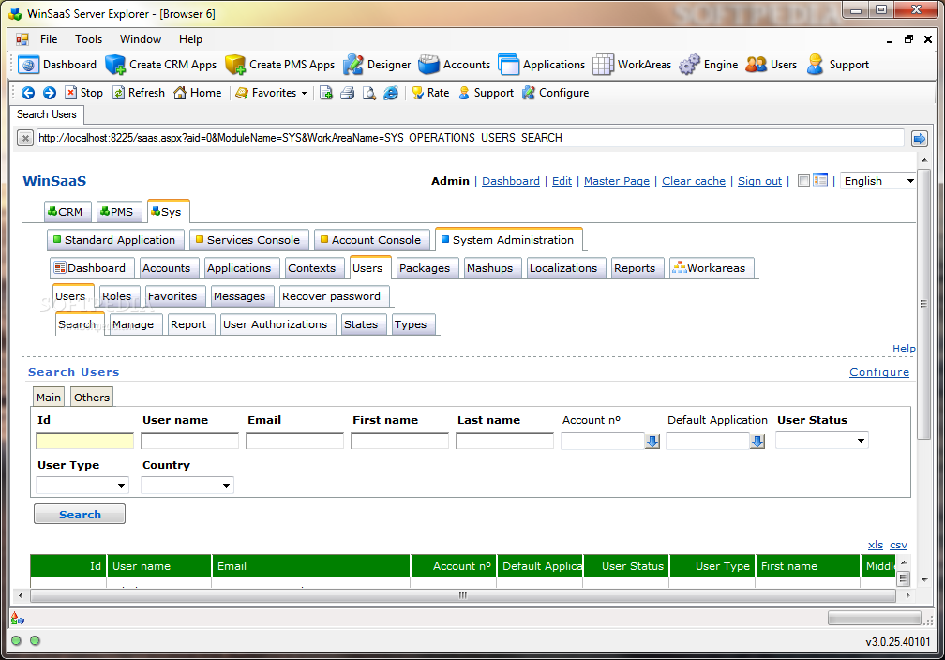Refresh the current page
The width and height of the screenshot is (945, 660).
[x=139, y=93]
